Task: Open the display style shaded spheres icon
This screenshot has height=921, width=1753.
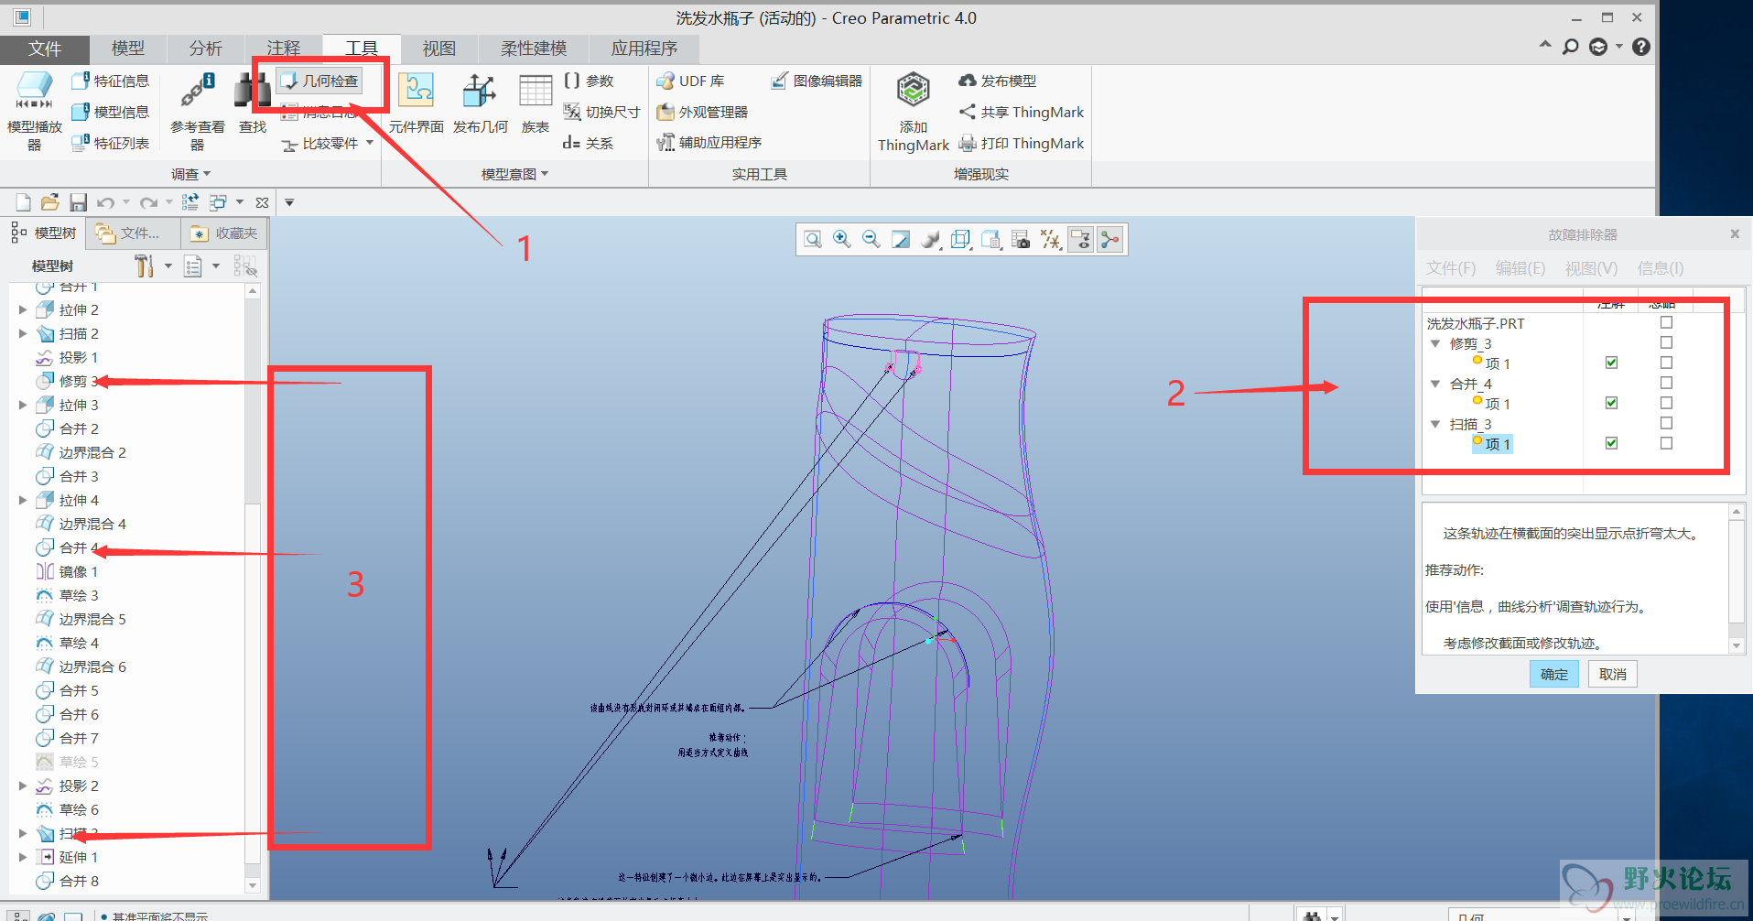Action: [x=931, y=240]
